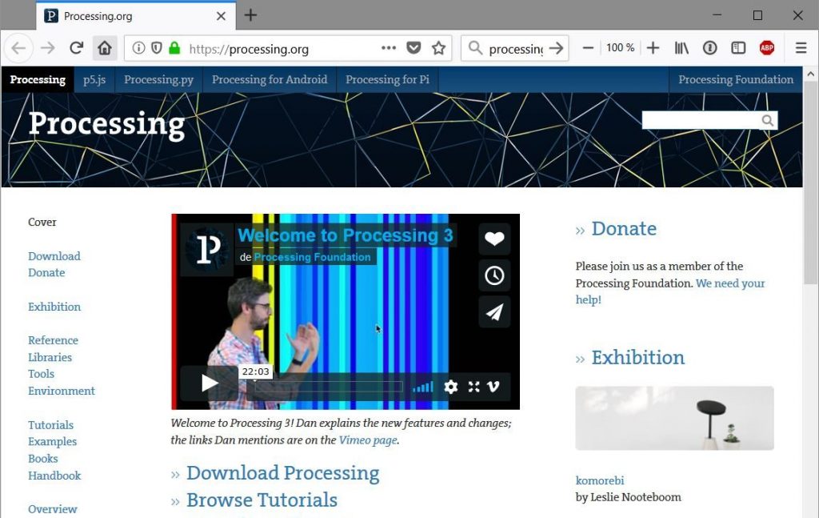Toggle fullscreen mode on the video

point(473,387)
